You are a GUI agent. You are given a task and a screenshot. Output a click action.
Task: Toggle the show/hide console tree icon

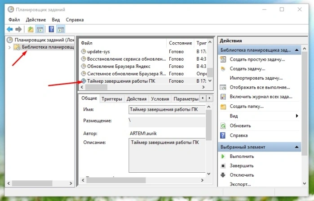tap(40, 29)
